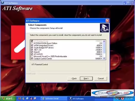Click the floppy disk Quick Launch icon
Screen dimensions: 135x101
pyautogui.click(x=31, y=99)
